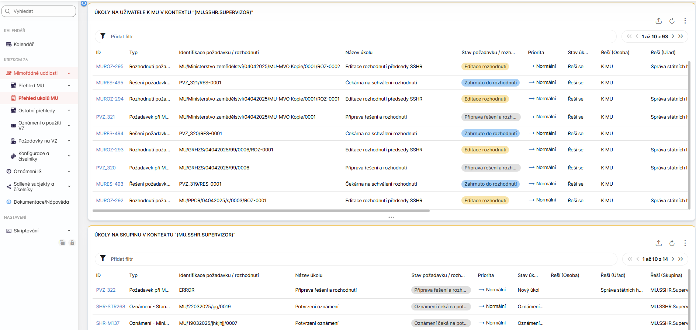Go to last page in top table
Viewport: 696px width, 330px height.
click(x=681, y=36)
